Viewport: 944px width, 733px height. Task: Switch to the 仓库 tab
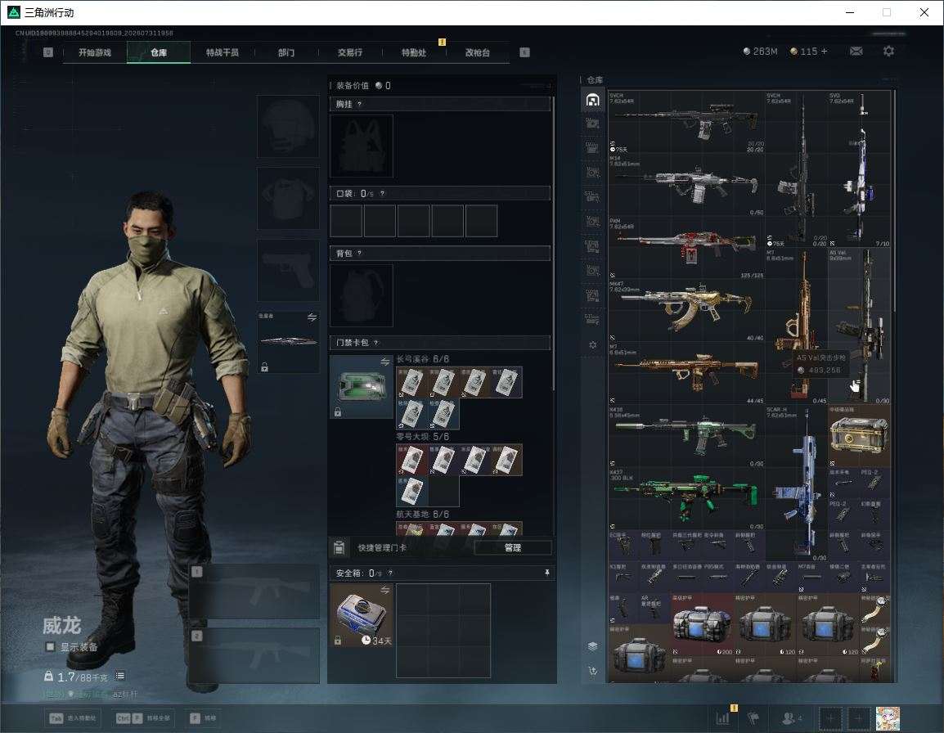click(x=159, y=52)
